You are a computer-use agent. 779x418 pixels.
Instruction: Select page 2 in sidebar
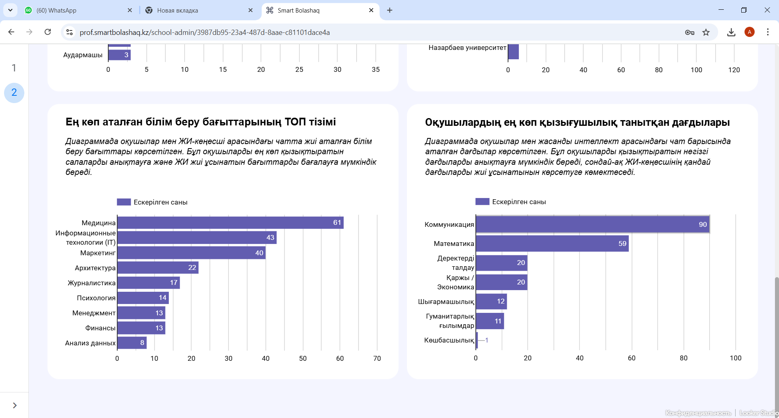pyautogui.click(x=14, y=93)
